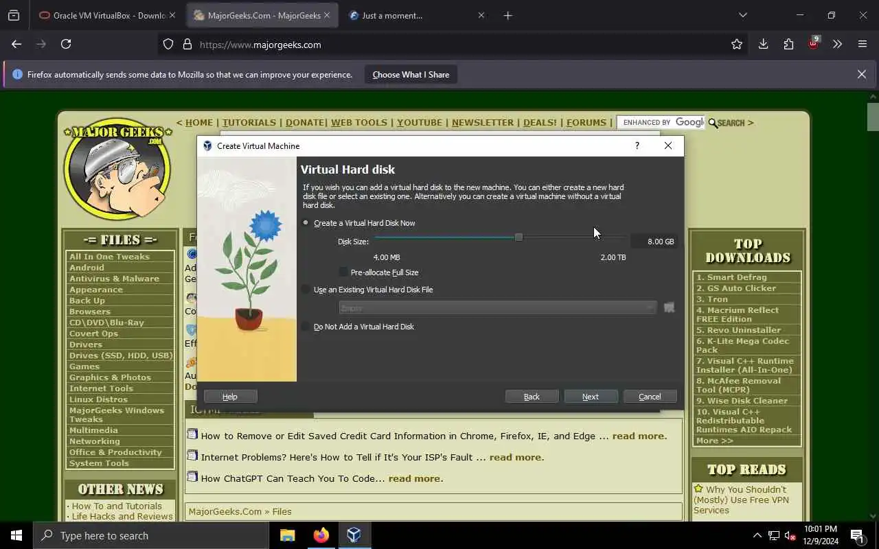Viewport: 879px width, 549px height.
Task: Click the Disk Size slider handle
Action: [x=518, y=237]
